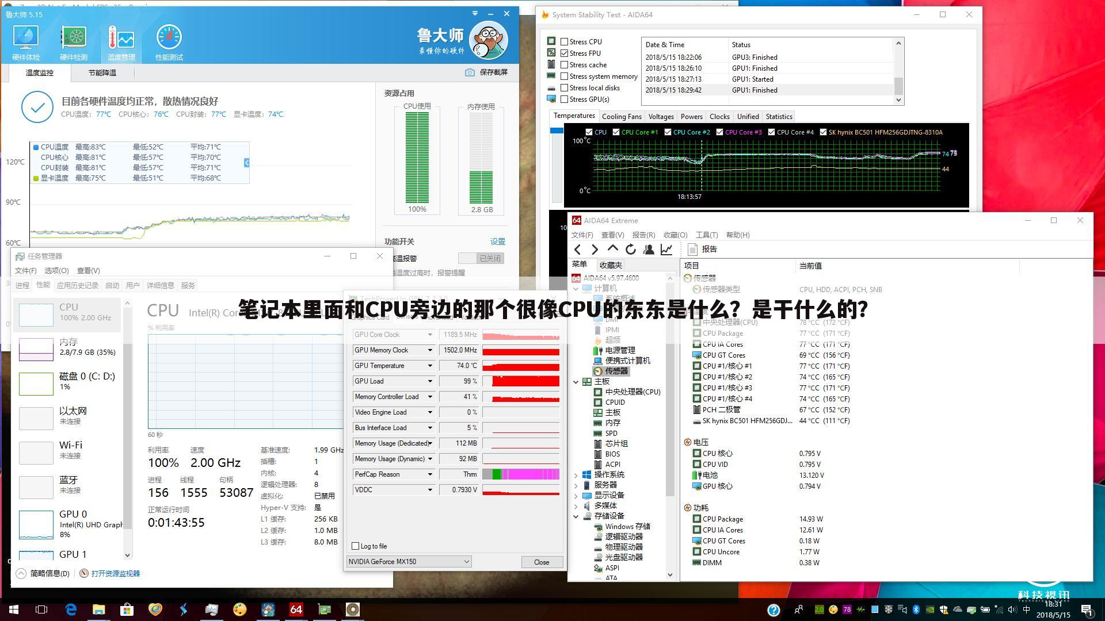Open PerfCap Reason dropdown

(x=429, y=474)
